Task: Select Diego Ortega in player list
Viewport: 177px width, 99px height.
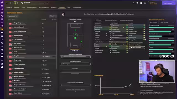Action: point(18,60)
